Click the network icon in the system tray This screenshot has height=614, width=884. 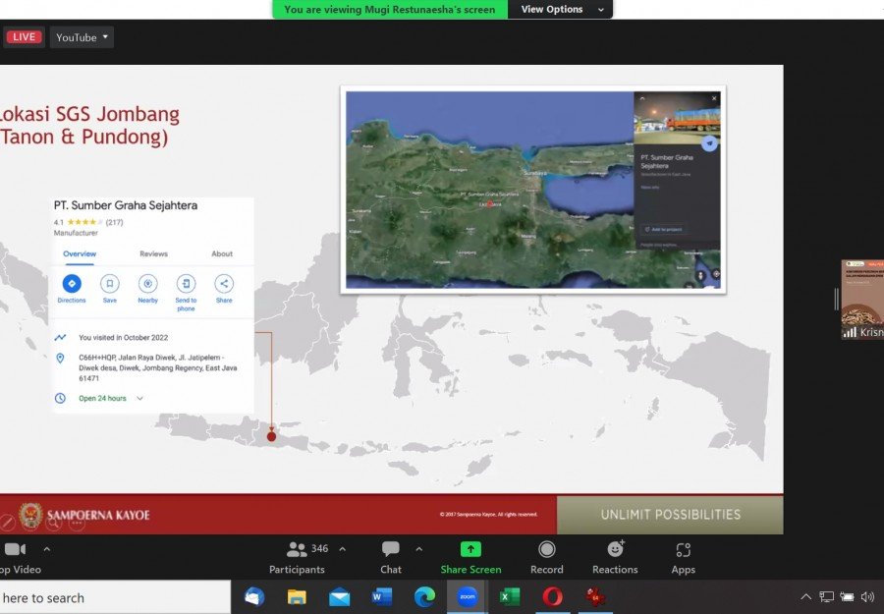826,596
